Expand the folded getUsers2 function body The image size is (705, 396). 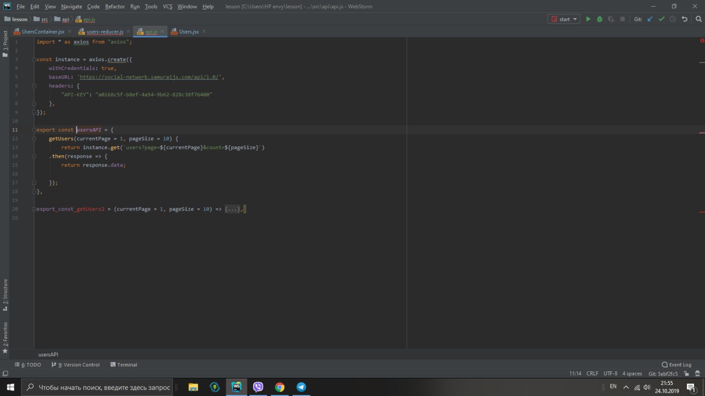click(232, 209)
